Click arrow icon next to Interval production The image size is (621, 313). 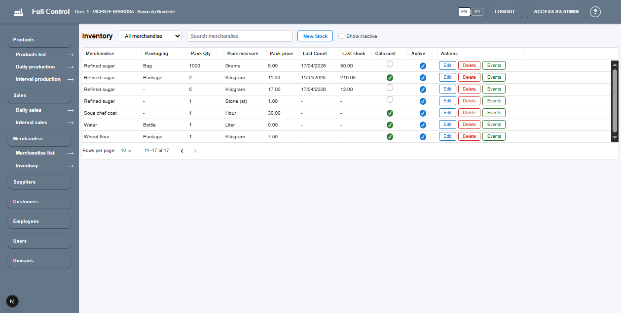[x=71, y=79]
